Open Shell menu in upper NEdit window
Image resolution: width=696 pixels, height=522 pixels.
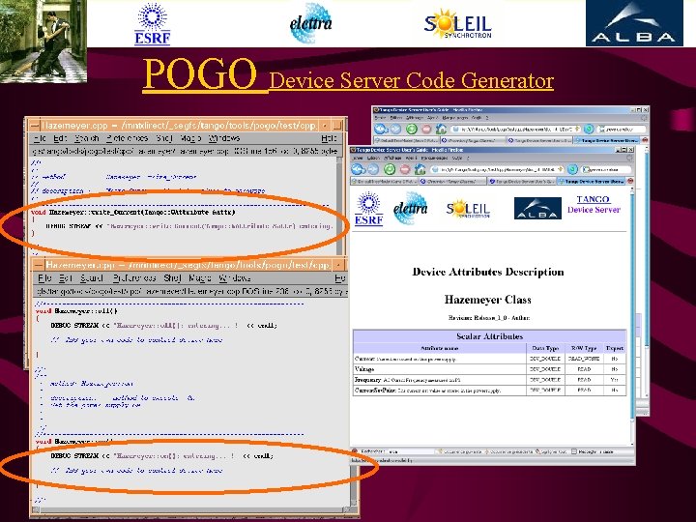pos(164,138)
